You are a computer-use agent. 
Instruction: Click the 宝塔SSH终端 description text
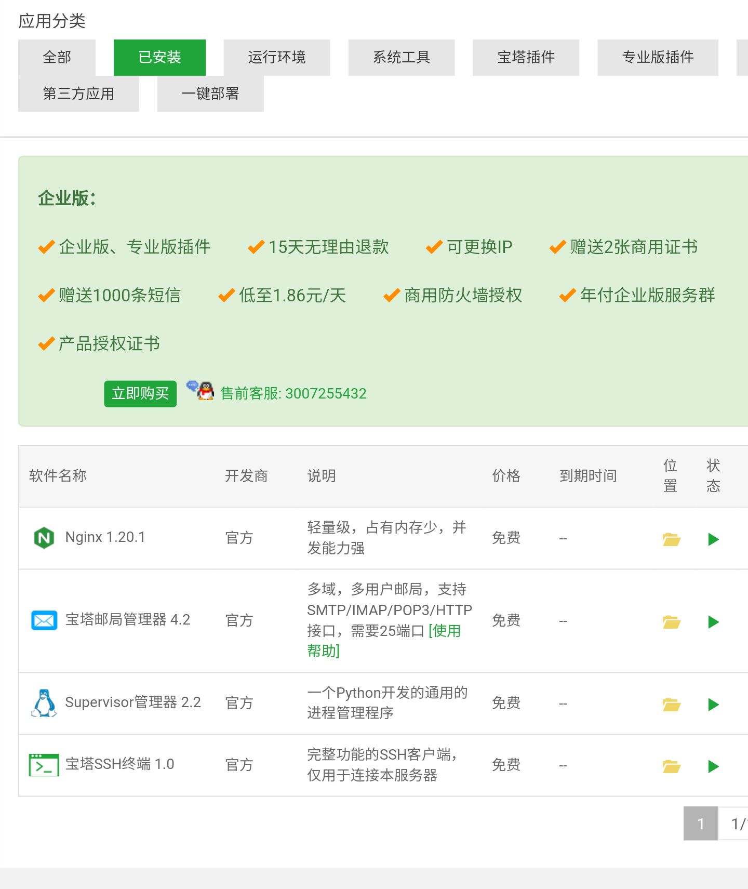(382, 765)
